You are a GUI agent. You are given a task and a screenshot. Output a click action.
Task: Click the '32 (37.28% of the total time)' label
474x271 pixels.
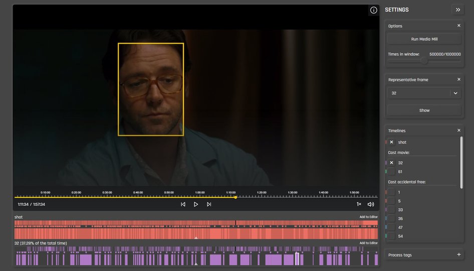point(41,243)
